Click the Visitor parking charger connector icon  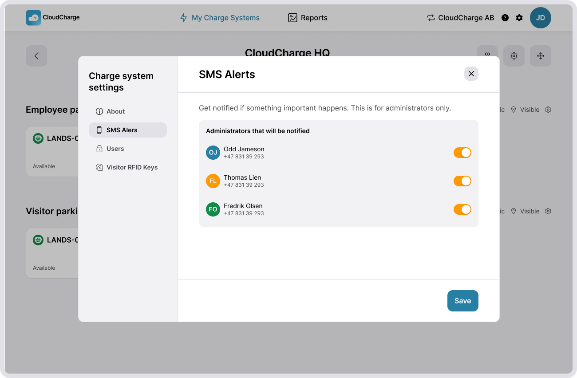[x=39, y=240]
